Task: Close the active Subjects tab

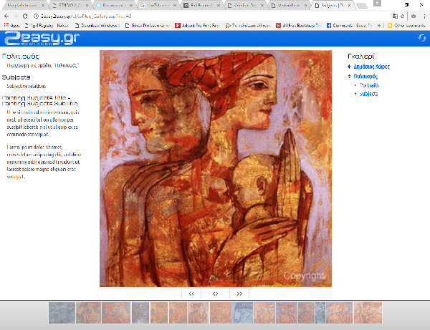Action: [350, 5]
